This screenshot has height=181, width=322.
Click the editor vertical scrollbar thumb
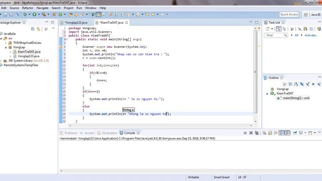[256, 72]
